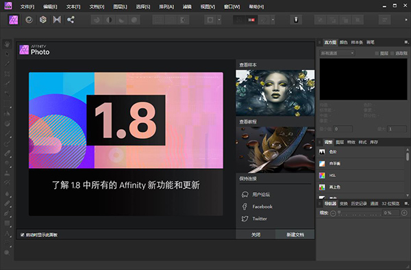Uncheck the 启动时显示此面板 checkbox
This screenshot has height=270, width=411.
point(23,234)
